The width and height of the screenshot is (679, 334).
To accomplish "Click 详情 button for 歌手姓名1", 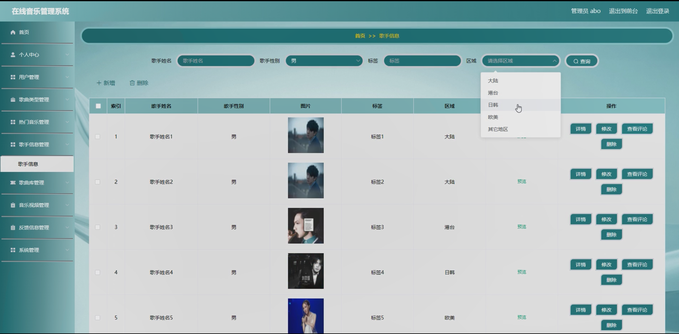I will [x=581, y=129].
